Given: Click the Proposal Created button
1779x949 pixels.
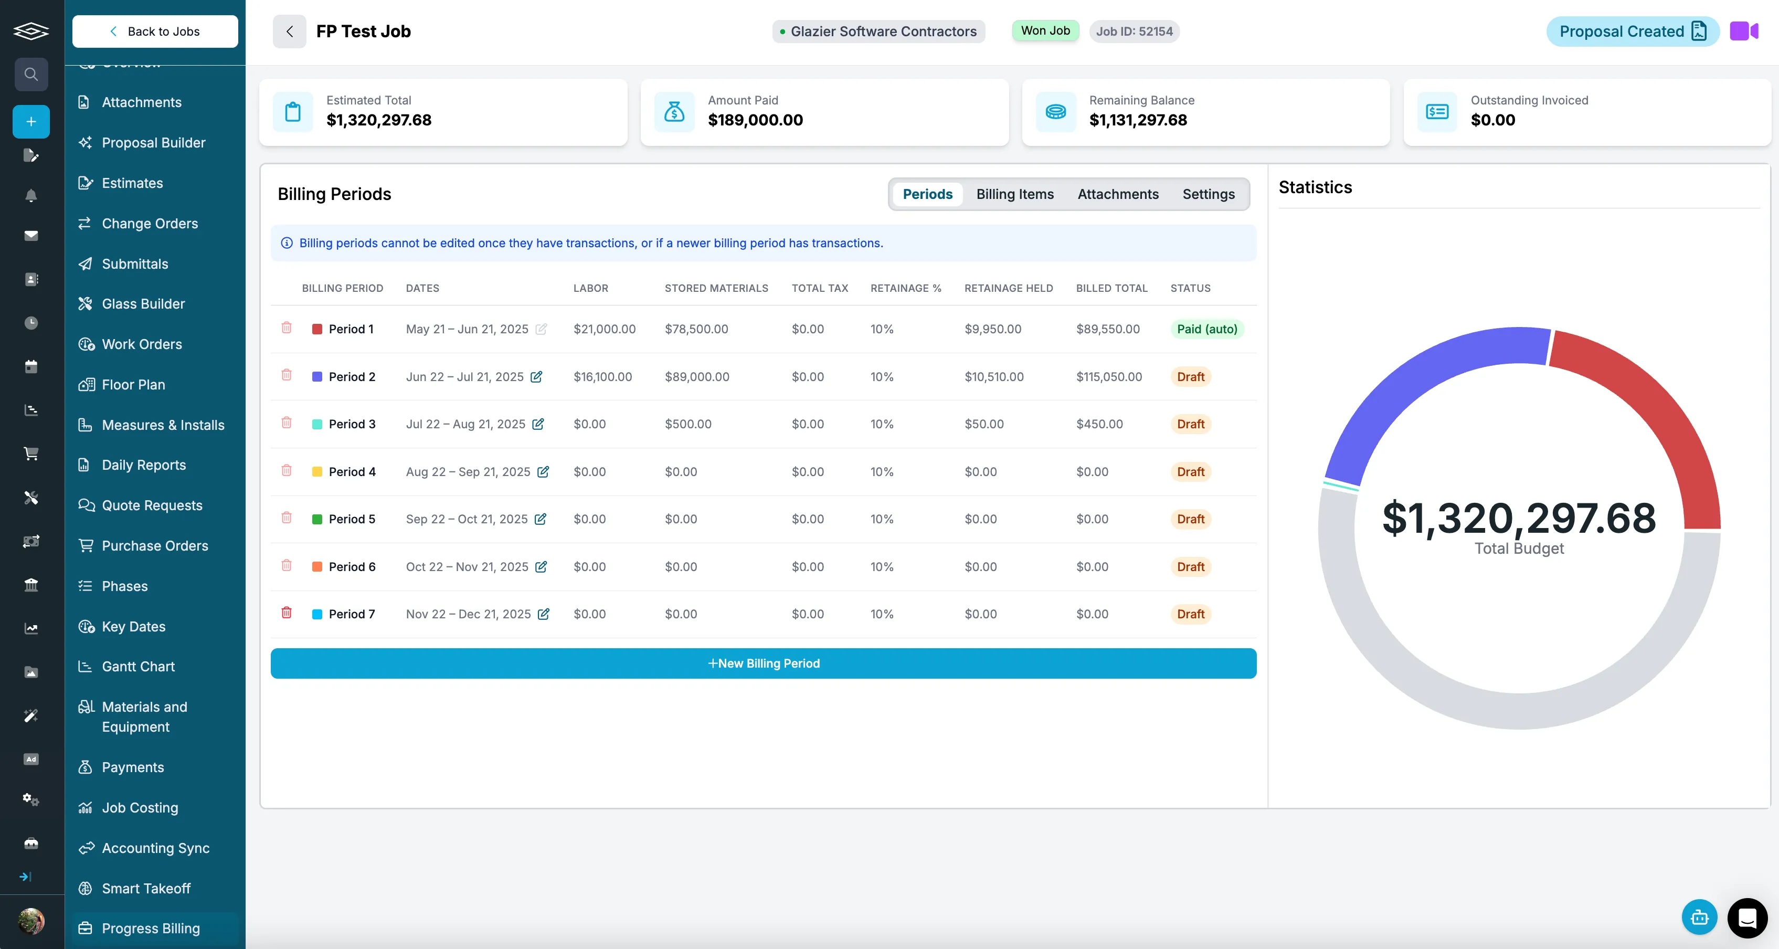Looking at the screenshot, I should pyautogui.click(x=1633, y=31).
